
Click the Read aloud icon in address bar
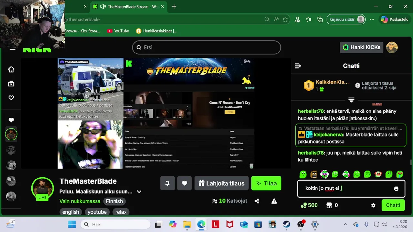click(x=276, y=19)
